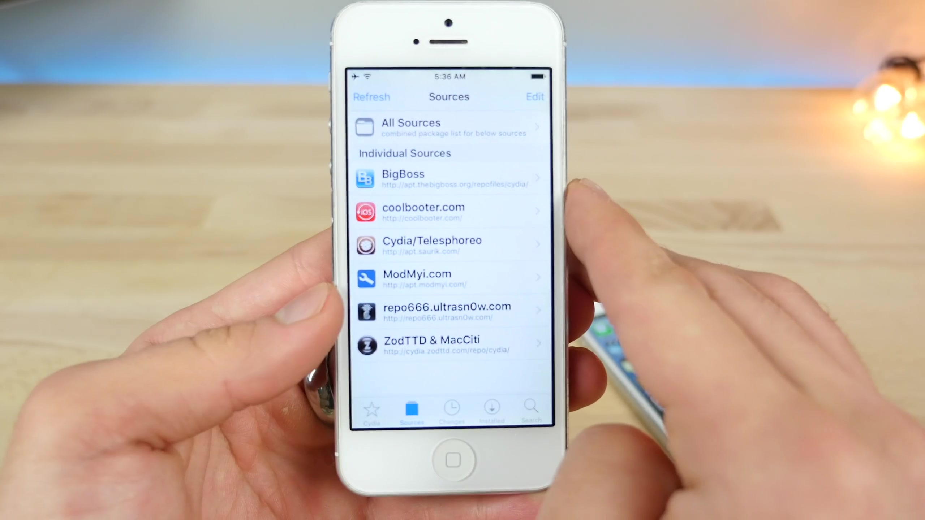
Task: Toggle Wi-Fi indicator in status bar
Action: pos(369,75)
